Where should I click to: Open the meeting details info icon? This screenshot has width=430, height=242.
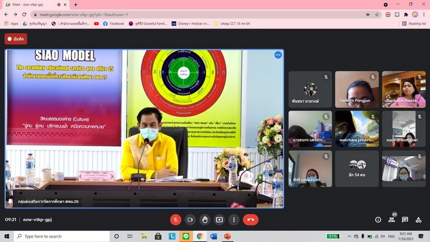pos(378,219)
